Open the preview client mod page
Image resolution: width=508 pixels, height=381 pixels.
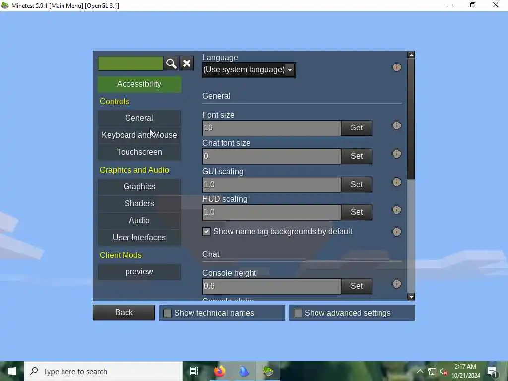[139, 272]
